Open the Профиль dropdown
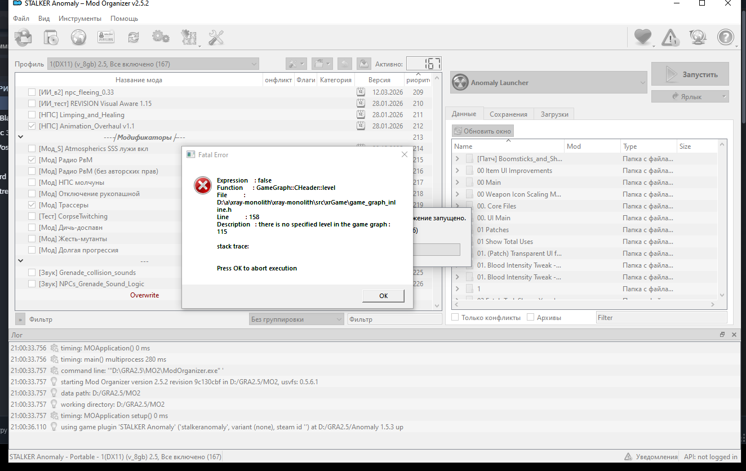 coord(153,64)
